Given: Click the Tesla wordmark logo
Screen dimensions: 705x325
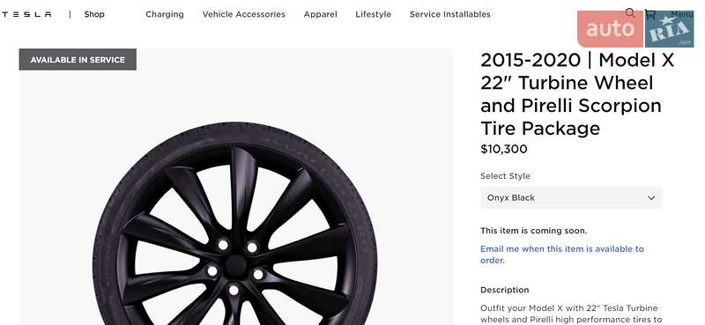Looking at the screenshot, I should 26,14.
